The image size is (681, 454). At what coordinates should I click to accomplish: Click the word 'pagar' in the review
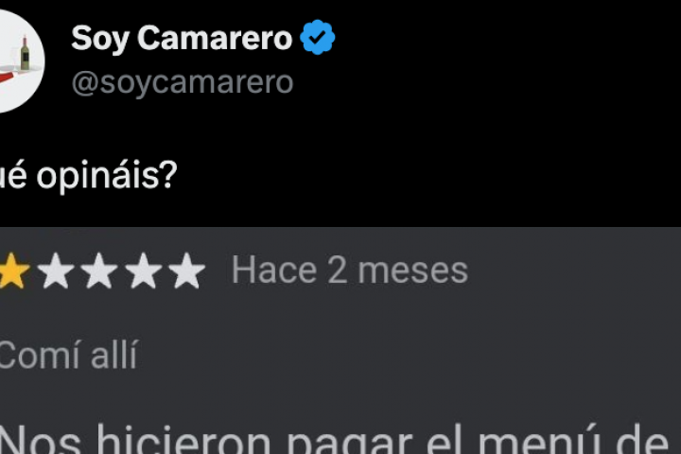point(349,443)
